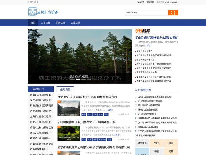
Task: Advance carousel with the right arrow
Action: click(x=129, y=78)
